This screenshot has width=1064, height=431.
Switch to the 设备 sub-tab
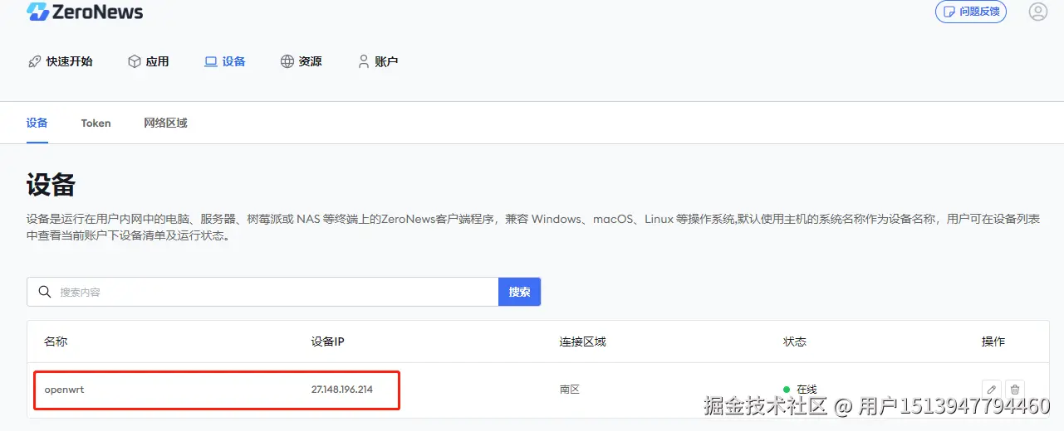[37, 123]
